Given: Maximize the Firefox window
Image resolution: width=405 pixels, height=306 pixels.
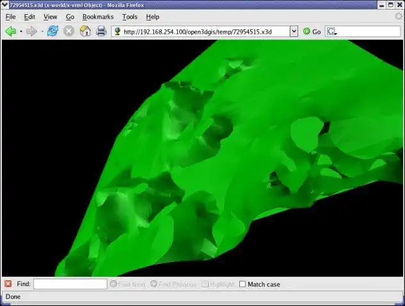Looking at the screenshot, I should point(391,5).
